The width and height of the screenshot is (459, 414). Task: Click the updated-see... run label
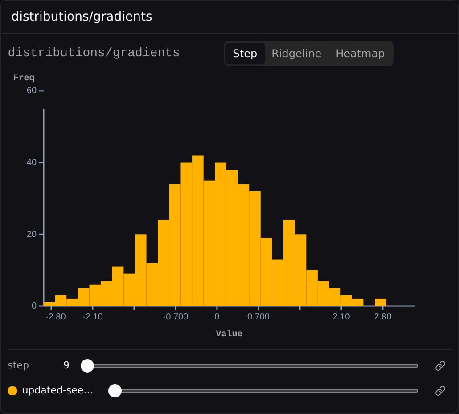coord(57,390)
